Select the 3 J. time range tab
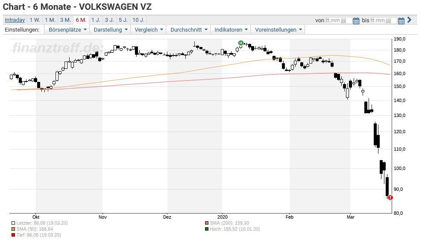The height and width of the screenshot is (243, 422). (109, 20)
